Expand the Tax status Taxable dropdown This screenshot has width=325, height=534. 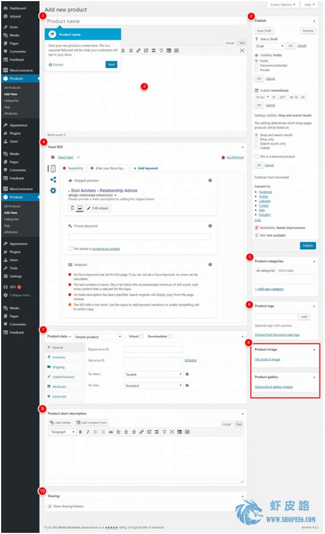click(x=153, y=374)
